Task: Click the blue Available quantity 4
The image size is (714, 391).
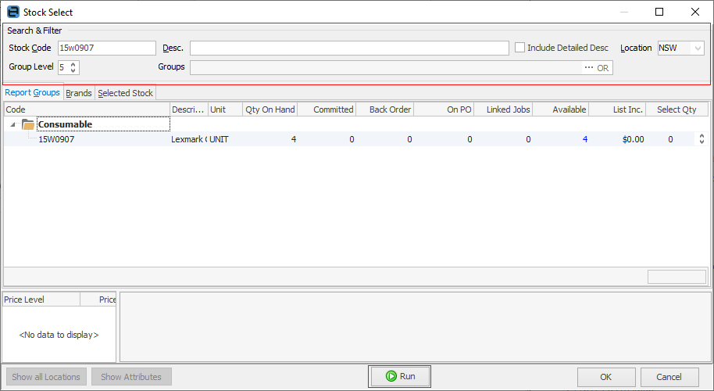Action: click(585, 139)
